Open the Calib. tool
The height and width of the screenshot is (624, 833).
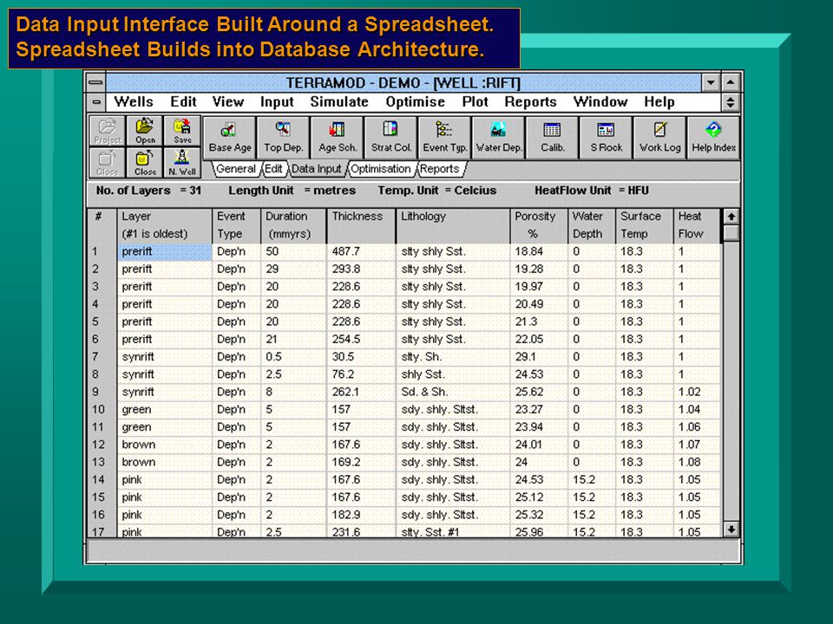pyautogui.click(x=553, y=138)
